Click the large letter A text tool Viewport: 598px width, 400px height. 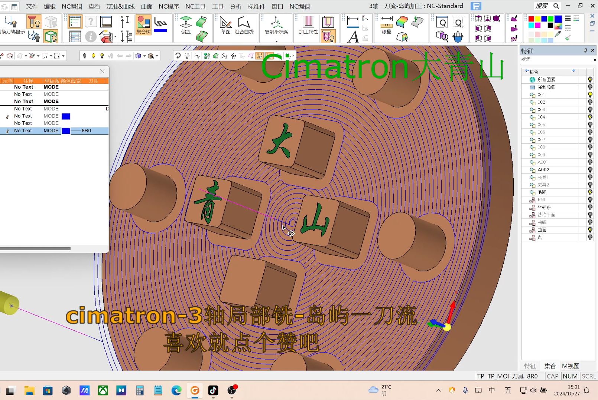[353, 37]
